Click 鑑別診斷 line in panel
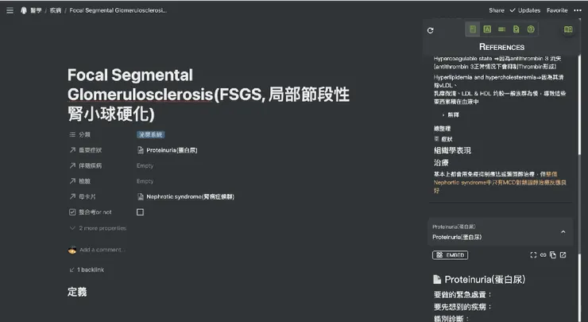588x322 pixels. [451, 319]
